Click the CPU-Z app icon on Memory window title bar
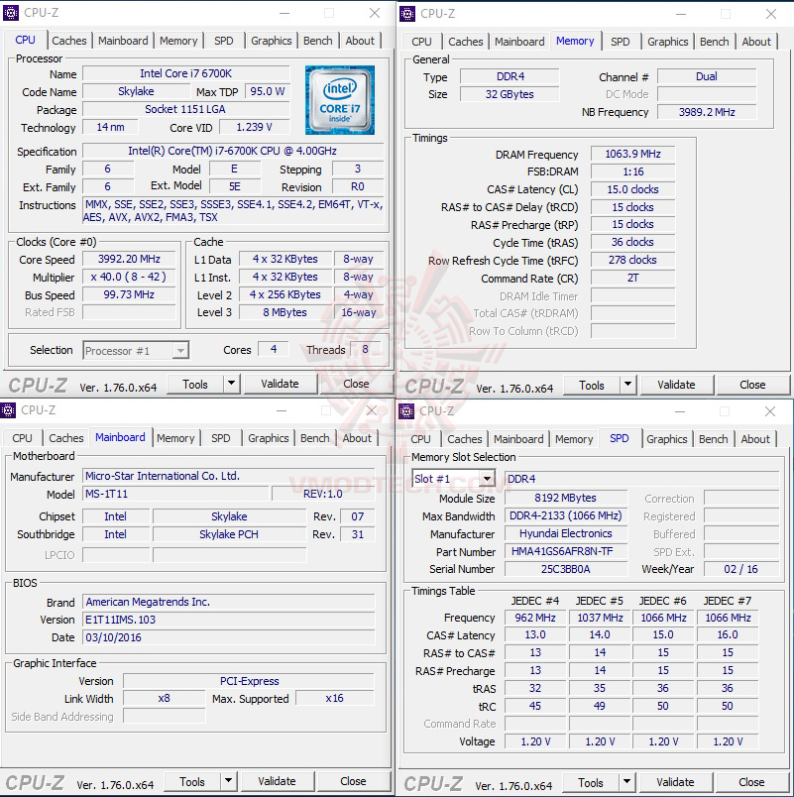This screenshot has width=794, height=797. 406,13
